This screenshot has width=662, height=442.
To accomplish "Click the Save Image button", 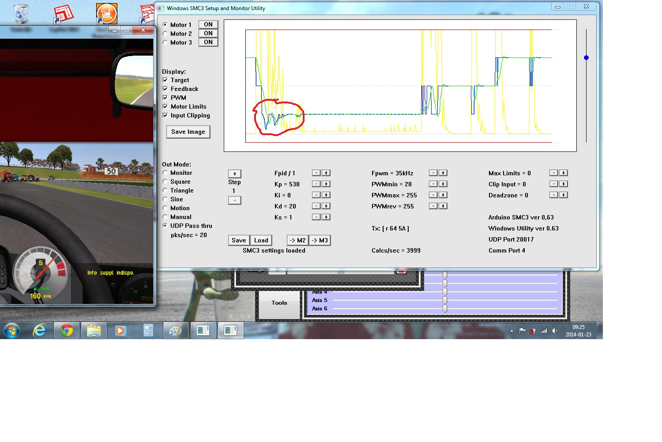I will point(188,132).
